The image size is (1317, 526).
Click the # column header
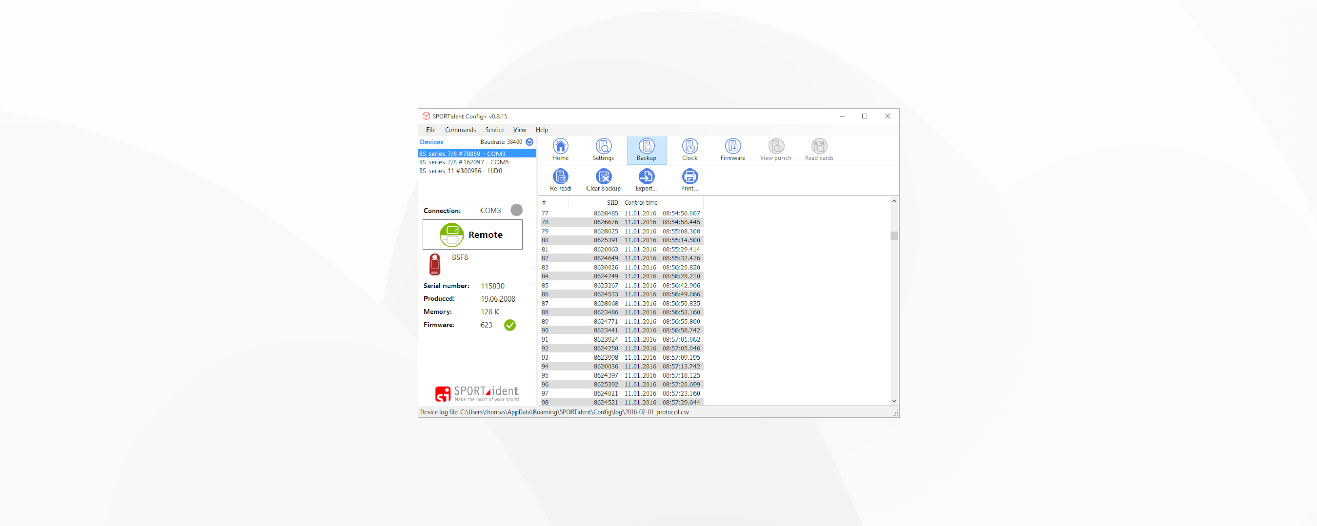pos(554,203)
